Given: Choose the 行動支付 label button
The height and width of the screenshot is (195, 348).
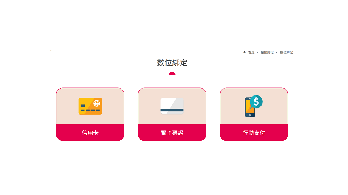Looking at the screenshot, I should [x=254, y=133].
